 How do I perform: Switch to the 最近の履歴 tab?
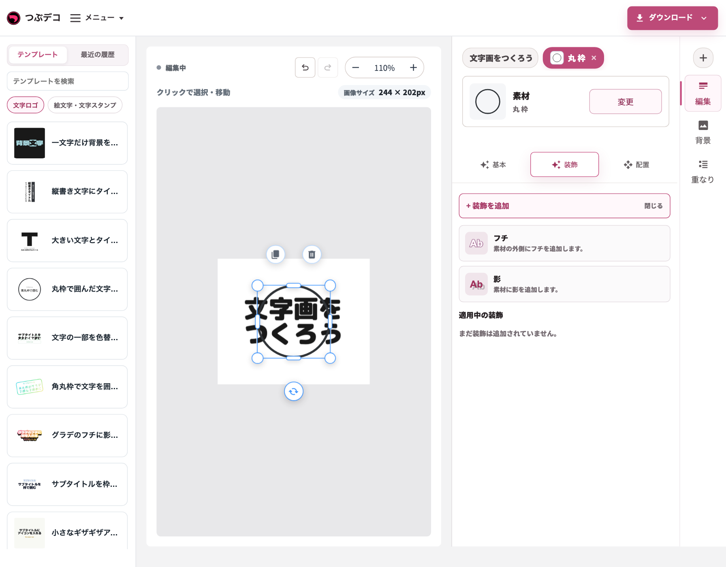click(98, 55)
